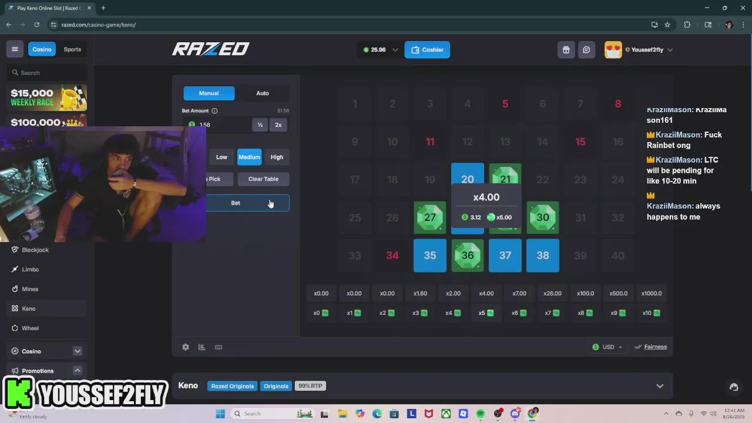Open Blackjack in sidebar
The image size is (752, 423).
click(35, 250)
